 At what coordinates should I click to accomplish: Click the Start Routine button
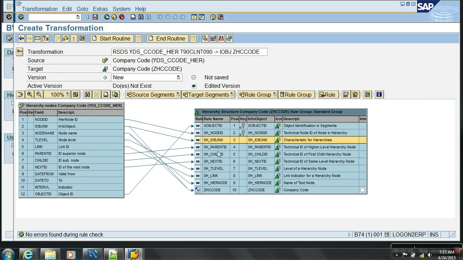(x=111, y=38)
